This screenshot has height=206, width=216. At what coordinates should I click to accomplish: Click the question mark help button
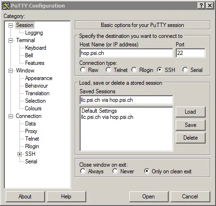point(201,6)
